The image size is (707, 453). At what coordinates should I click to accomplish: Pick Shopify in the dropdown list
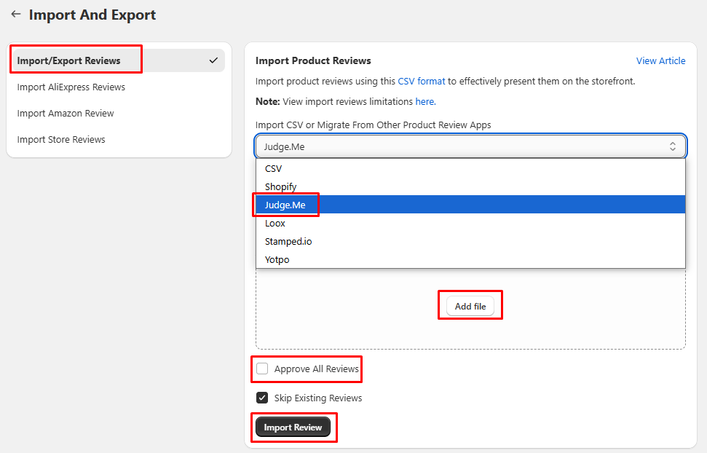pyautogui.click(x=470, y=186)
